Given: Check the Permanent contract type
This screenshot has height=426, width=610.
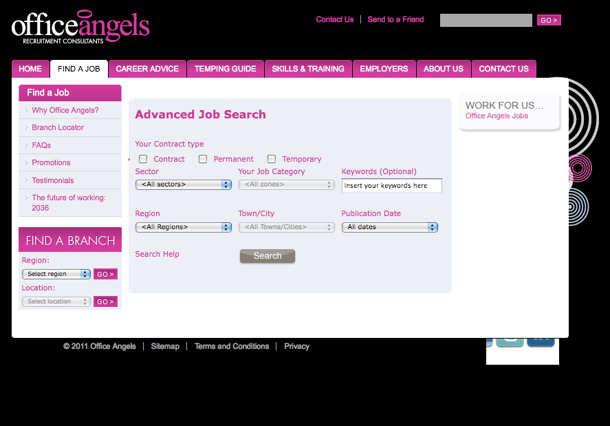Looking at the screenshot, I should 203,158.
